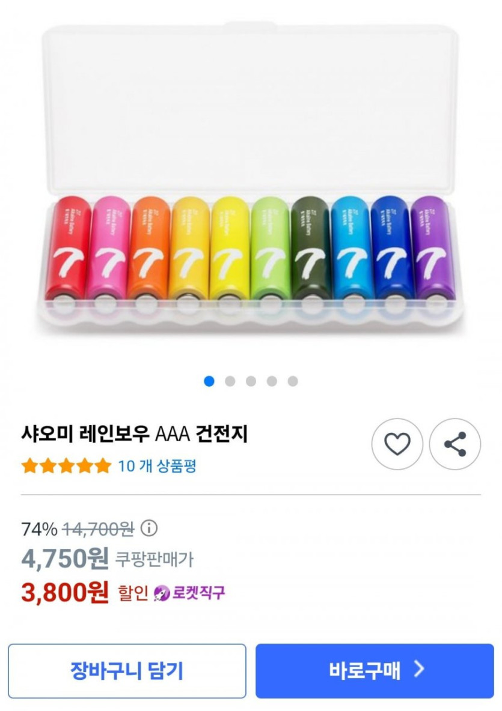Open the 10 개 상품평 reviews link
This screenshot has width=502, height=711.
pyautogui.click(x=157, y=465)
